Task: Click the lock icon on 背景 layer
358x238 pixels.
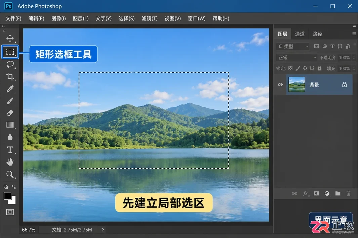Action: tap(344, 85)
